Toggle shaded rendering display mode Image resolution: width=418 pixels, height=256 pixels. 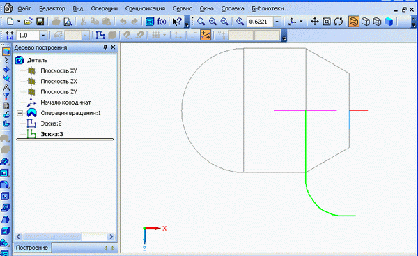pyautogui.click(x=389, y=22)
